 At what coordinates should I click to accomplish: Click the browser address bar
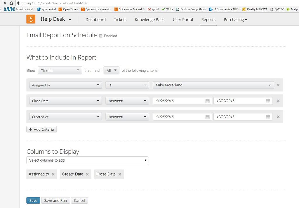click(x=88, y=3)
